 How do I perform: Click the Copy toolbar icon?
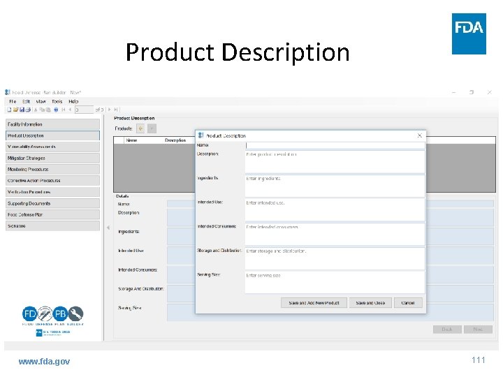pos(42,110)
